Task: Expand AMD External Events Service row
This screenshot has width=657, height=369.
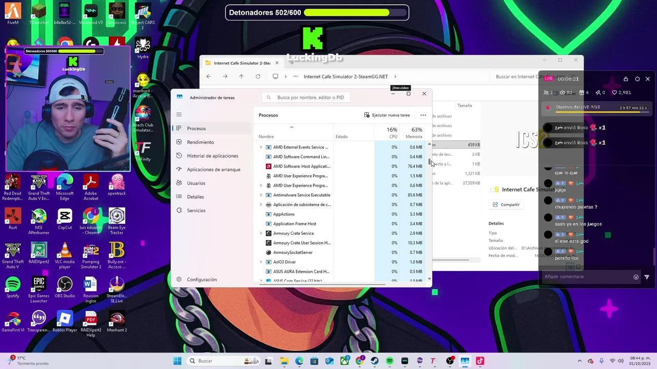Action: (x=261, y=147)
